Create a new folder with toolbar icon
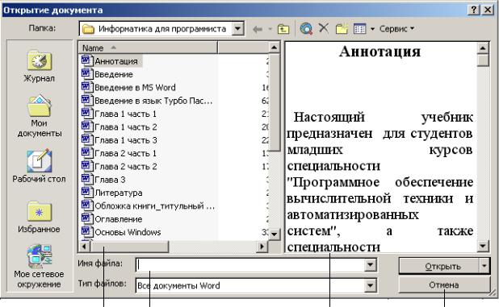The width and height of the screenshot is (499, 307). [342, 29]
